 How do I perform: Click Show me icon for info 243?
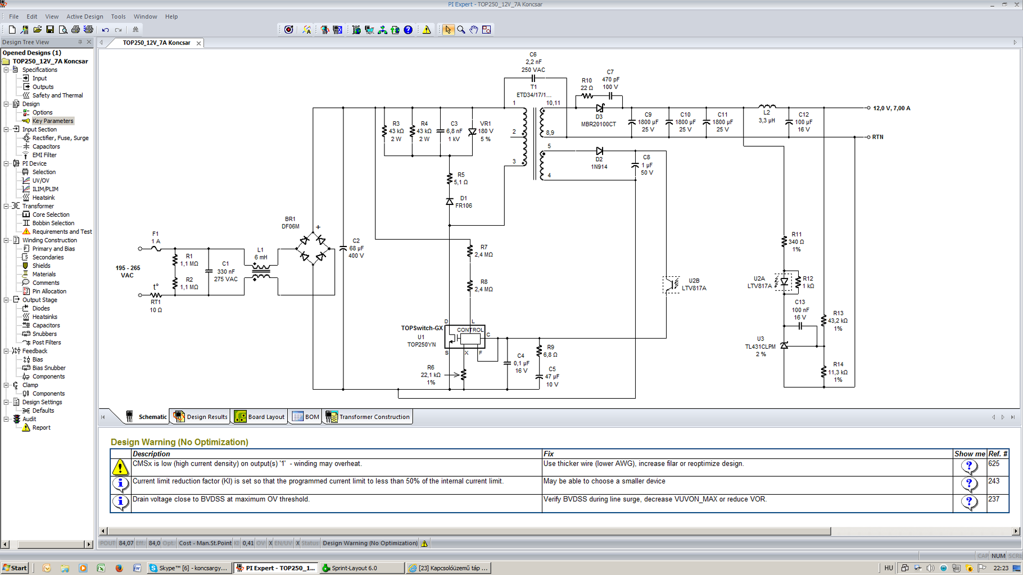tap(969, 484)
